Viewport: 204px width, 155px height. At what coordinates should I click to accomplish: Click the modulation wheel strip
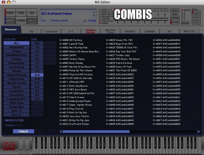coord(27,146)
